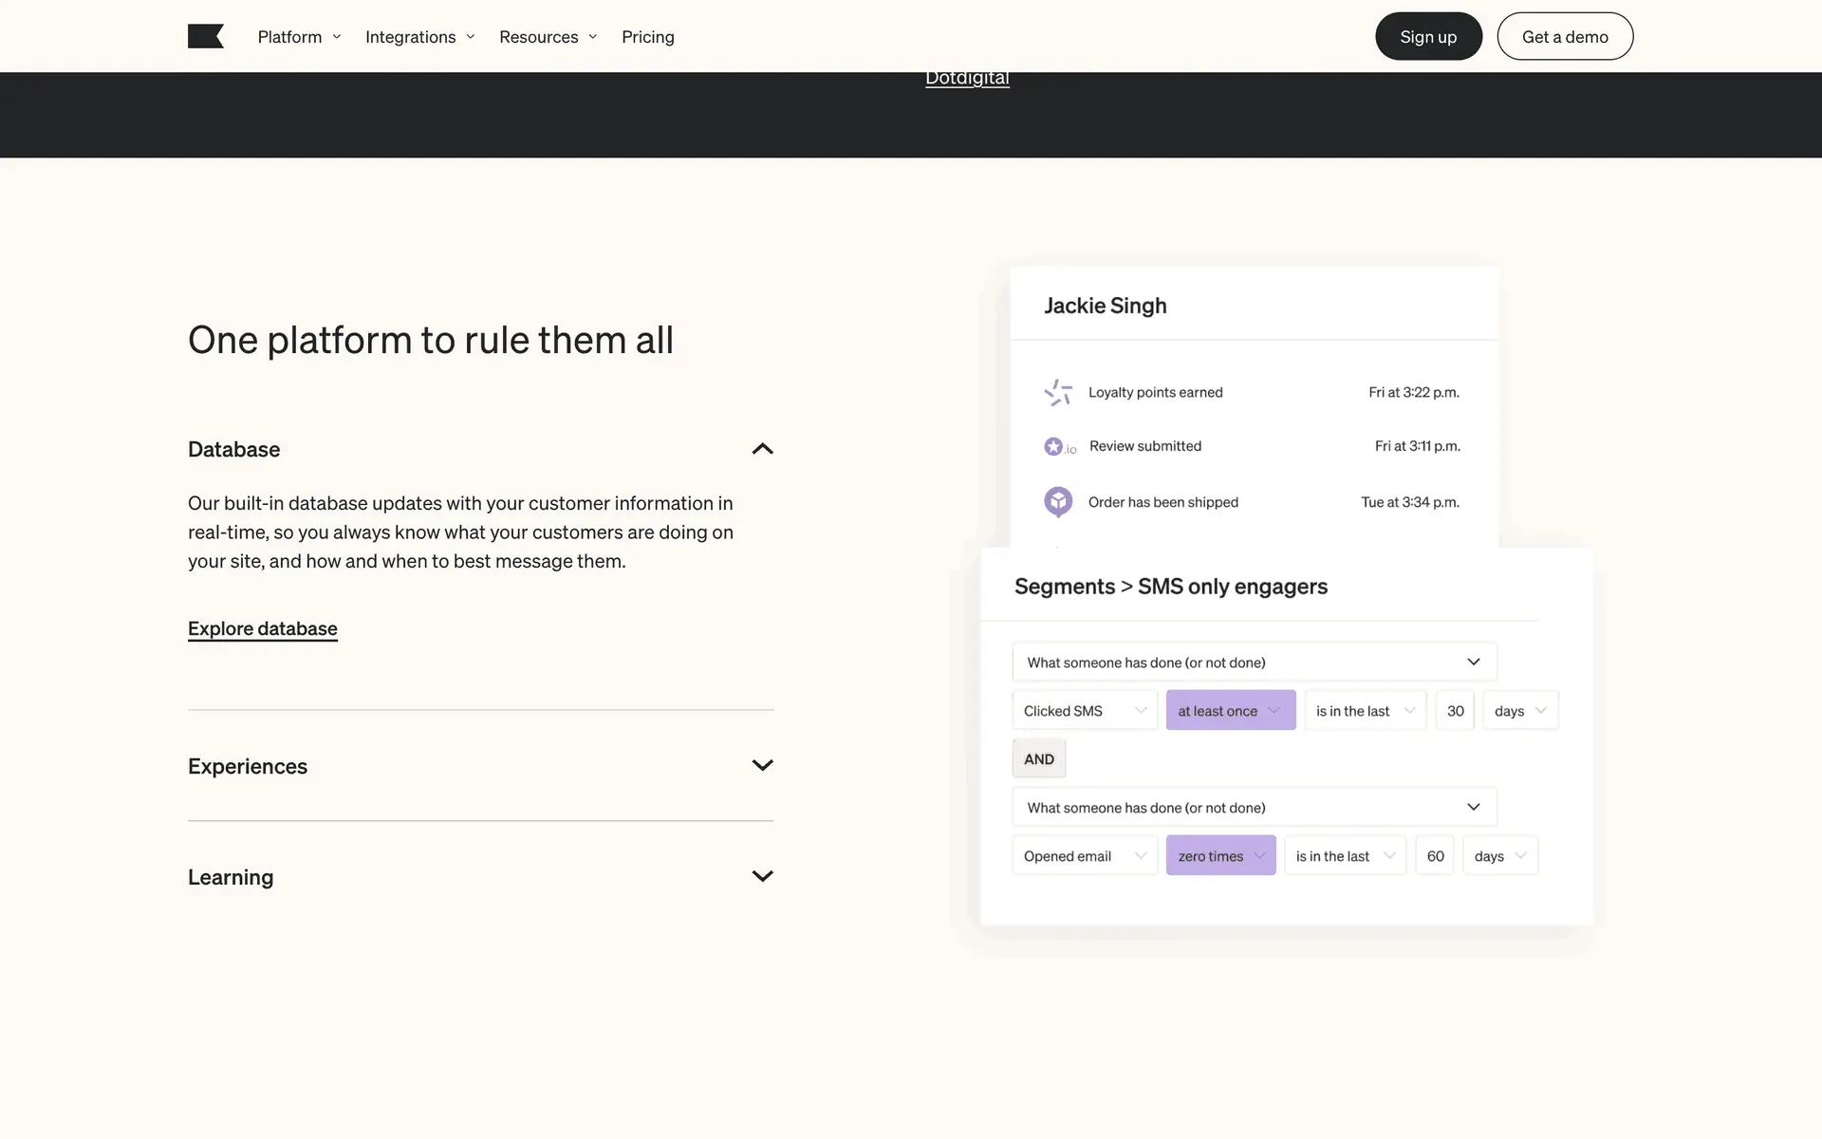Open the purple zero times dropdown
The image size is (1822, 1139).
click(1220, 856)
